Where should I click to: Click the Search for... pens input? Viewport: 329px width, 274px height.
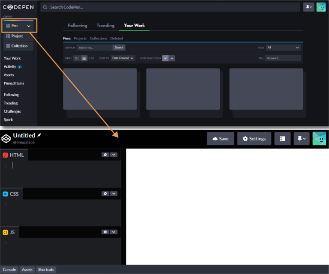(x=94, y=48)
